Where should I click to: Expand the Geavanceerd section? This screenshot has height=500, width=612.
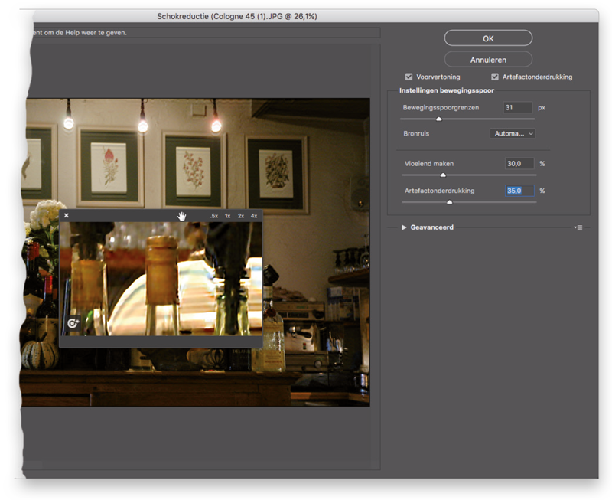[x=404, y=227]
